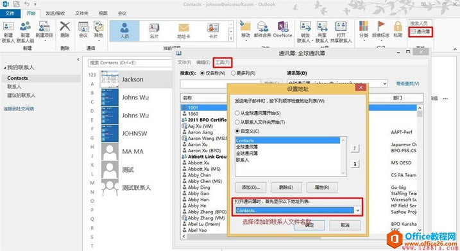
Task: Select the Business Card view icon
Action: click(154, 28)
